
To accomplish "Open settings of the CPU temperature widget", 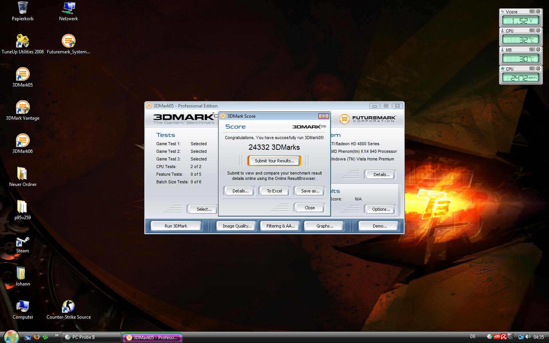I will (532, 30).
